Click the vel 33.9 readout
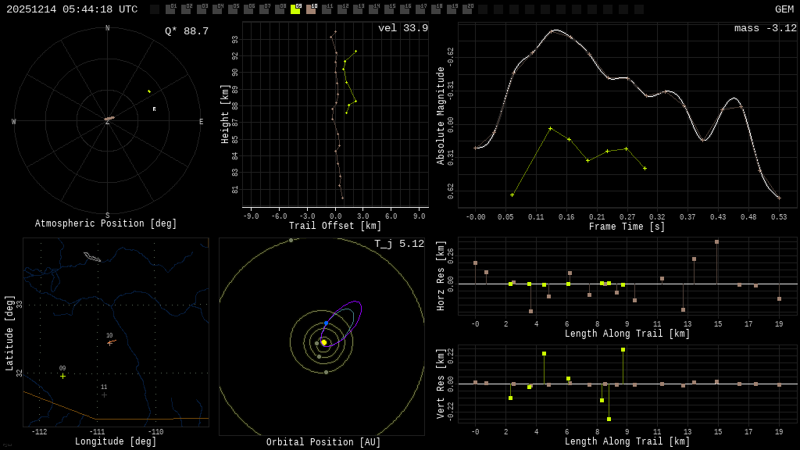Screen dimensions: 800x450 (402, 29)
